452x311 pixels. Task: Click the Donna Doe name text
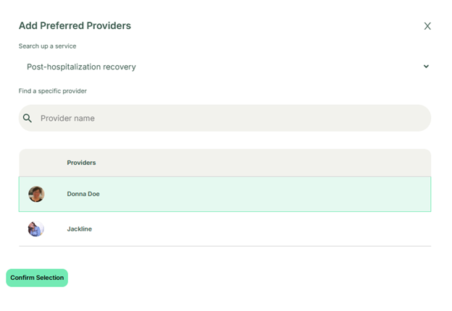tap(83, 194)
